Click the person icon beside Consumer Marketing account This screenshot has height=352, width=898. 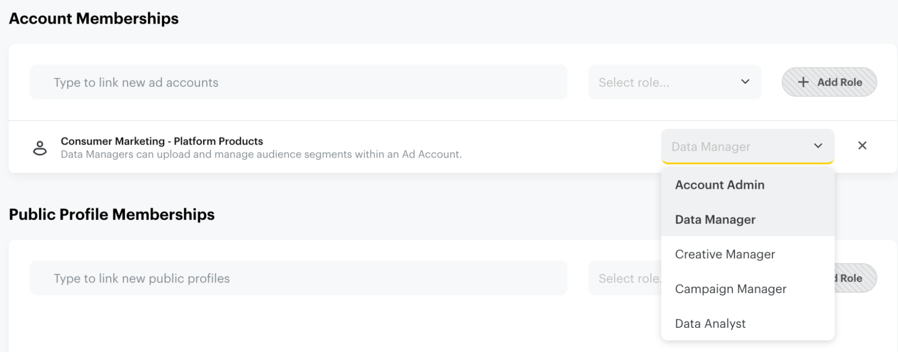(x=40, y=147)
